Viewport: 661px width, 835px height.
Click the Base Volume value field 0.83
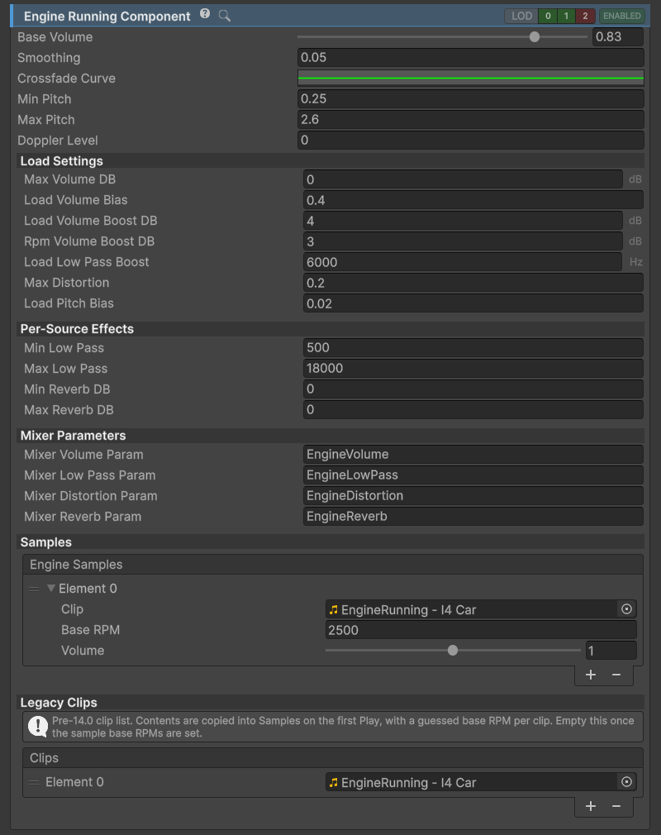pos(617,36)
